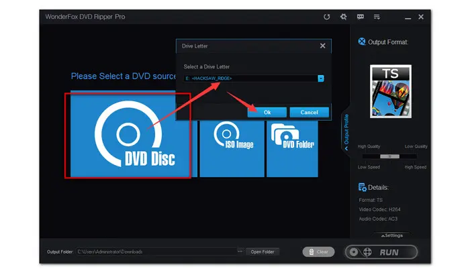Open the menu list icon in title bar
Image resolution: width=470 pixels, height=273 pixels.
[x=377, y=17]
